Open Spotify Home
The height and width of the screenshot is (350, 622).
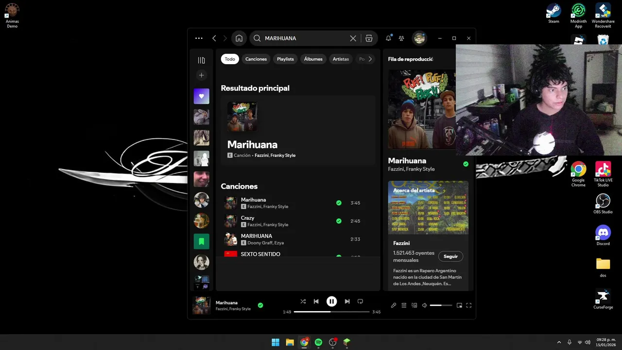click(239, 38)
